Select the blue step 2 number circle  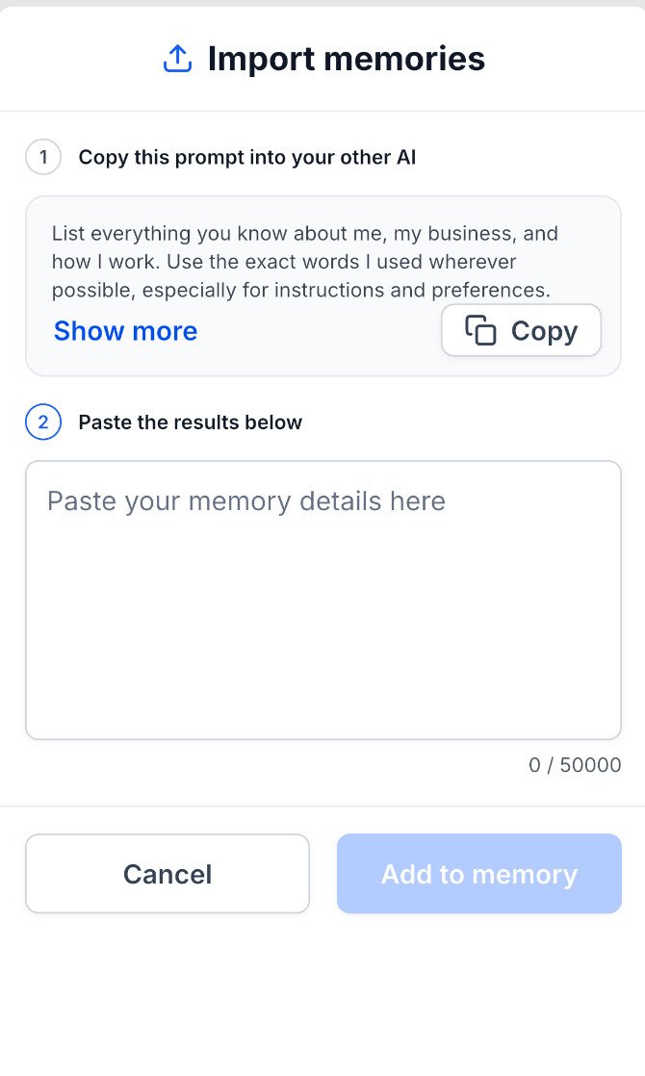pyautogui.click(x=43, y=423)
